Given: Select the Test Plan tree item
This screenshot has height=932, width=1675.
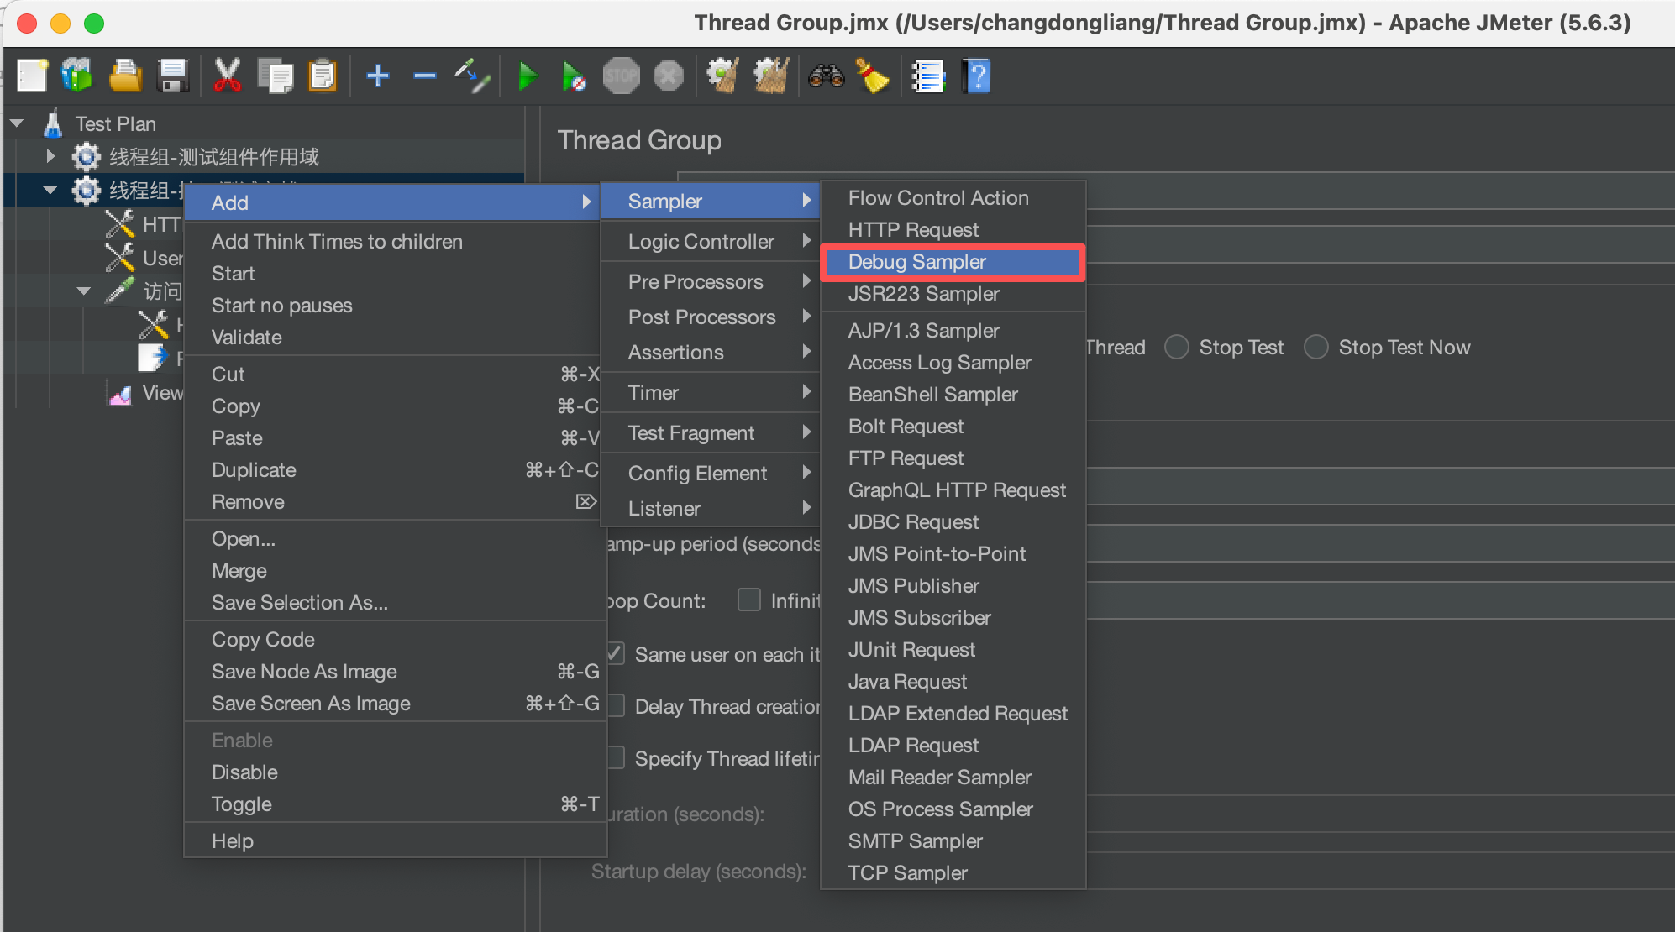Looking at the screenshot, I should (x=115, y=124).
